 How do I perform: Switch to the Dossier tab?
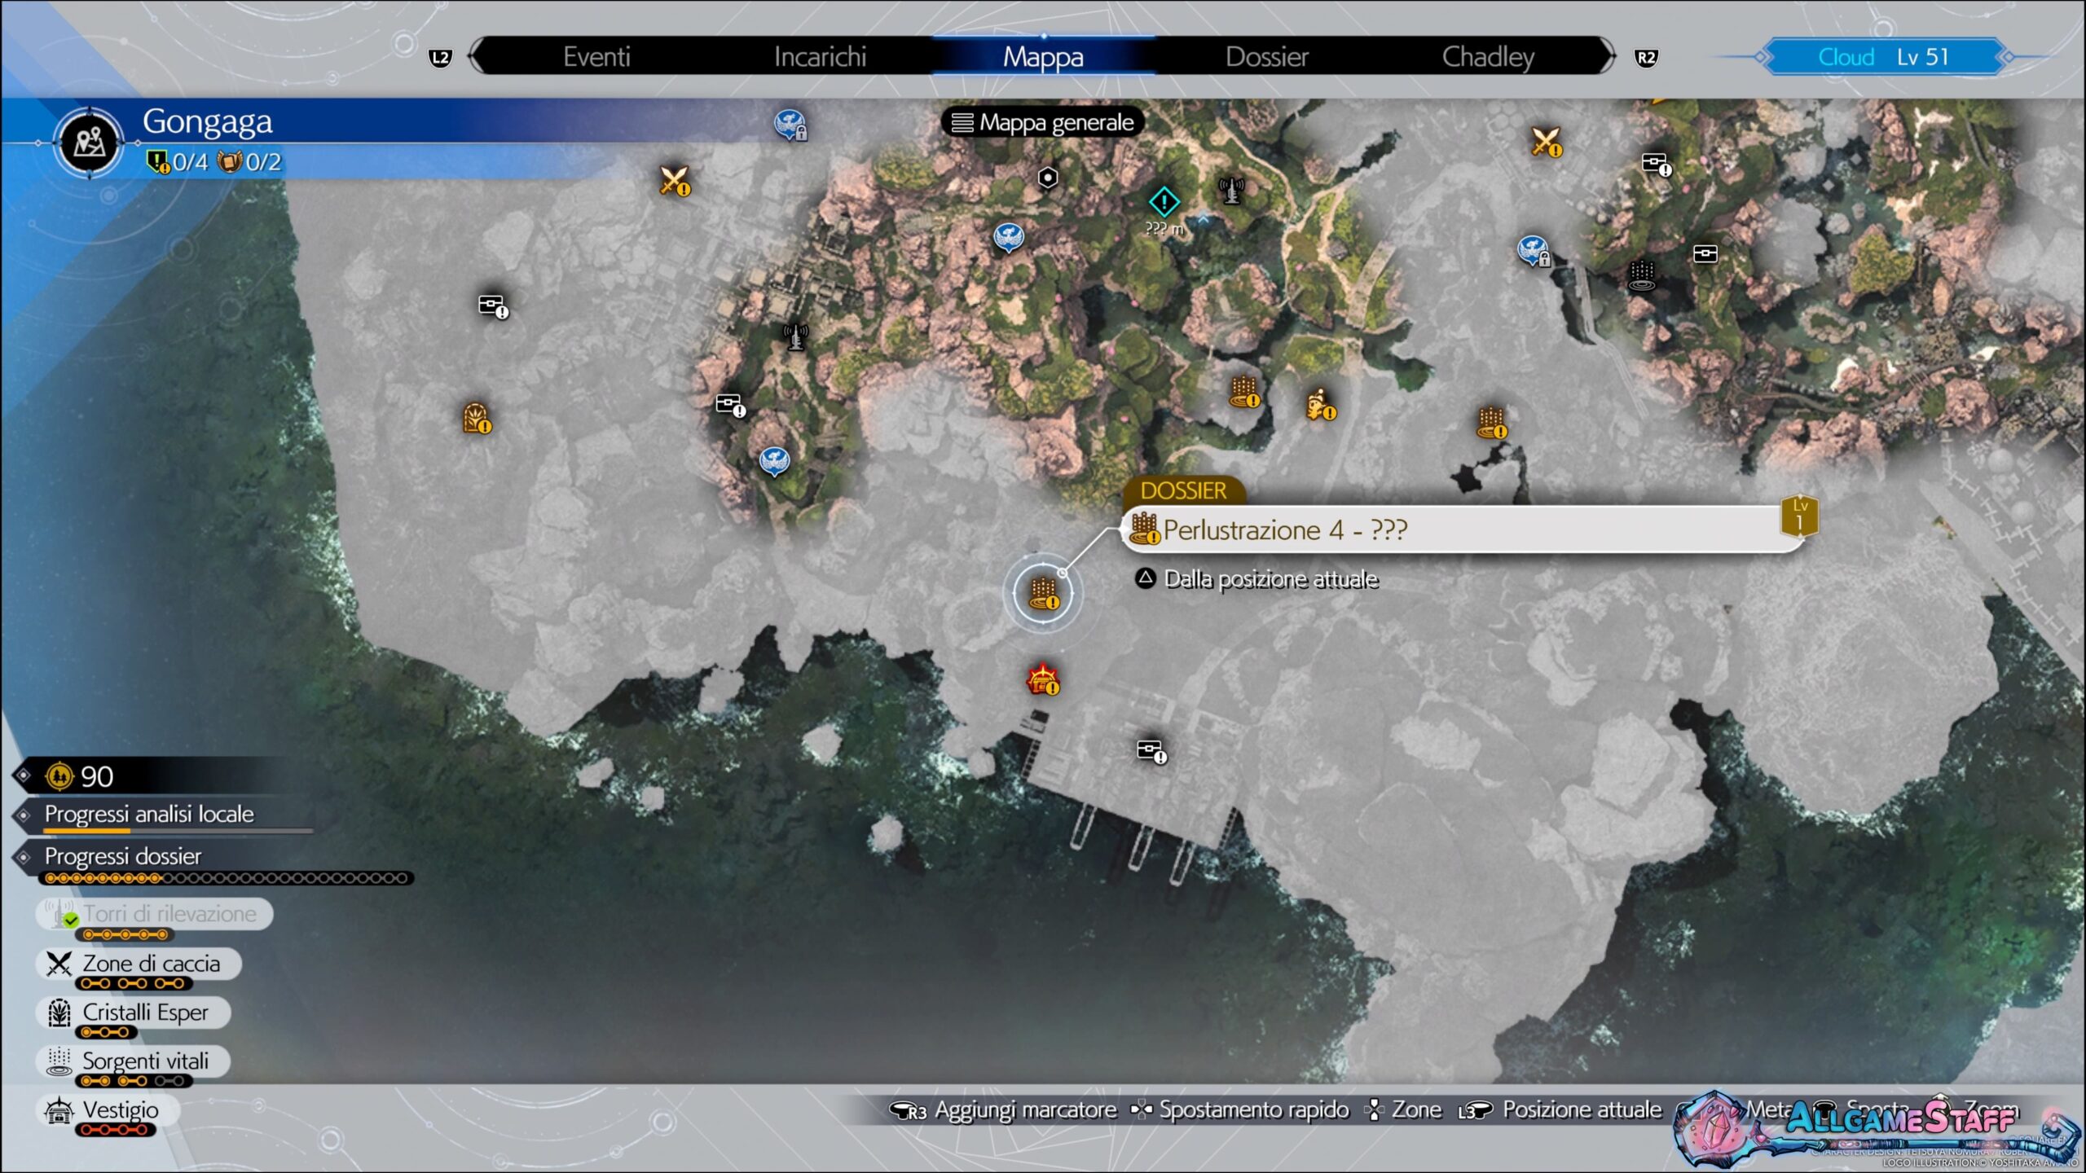pos(1266,57)
